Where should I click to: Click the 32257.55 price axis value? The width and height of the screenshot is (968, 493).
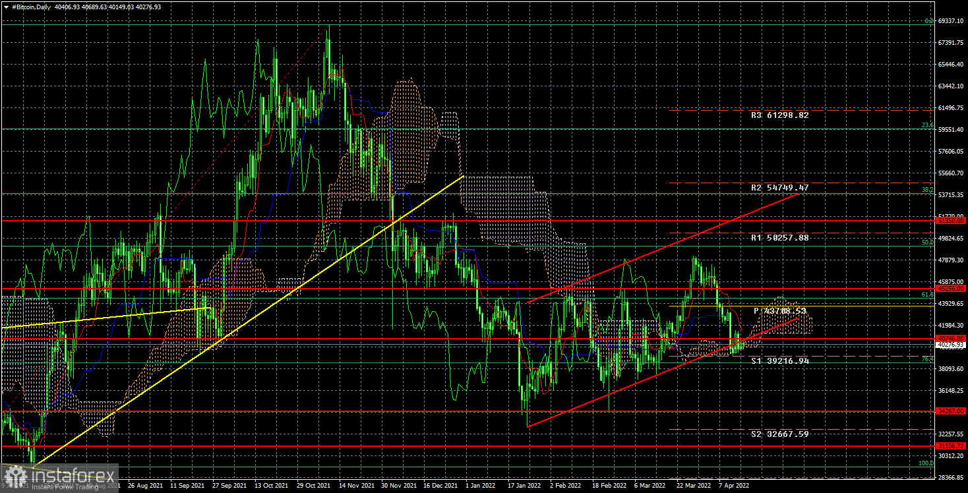tap(952, 434)
